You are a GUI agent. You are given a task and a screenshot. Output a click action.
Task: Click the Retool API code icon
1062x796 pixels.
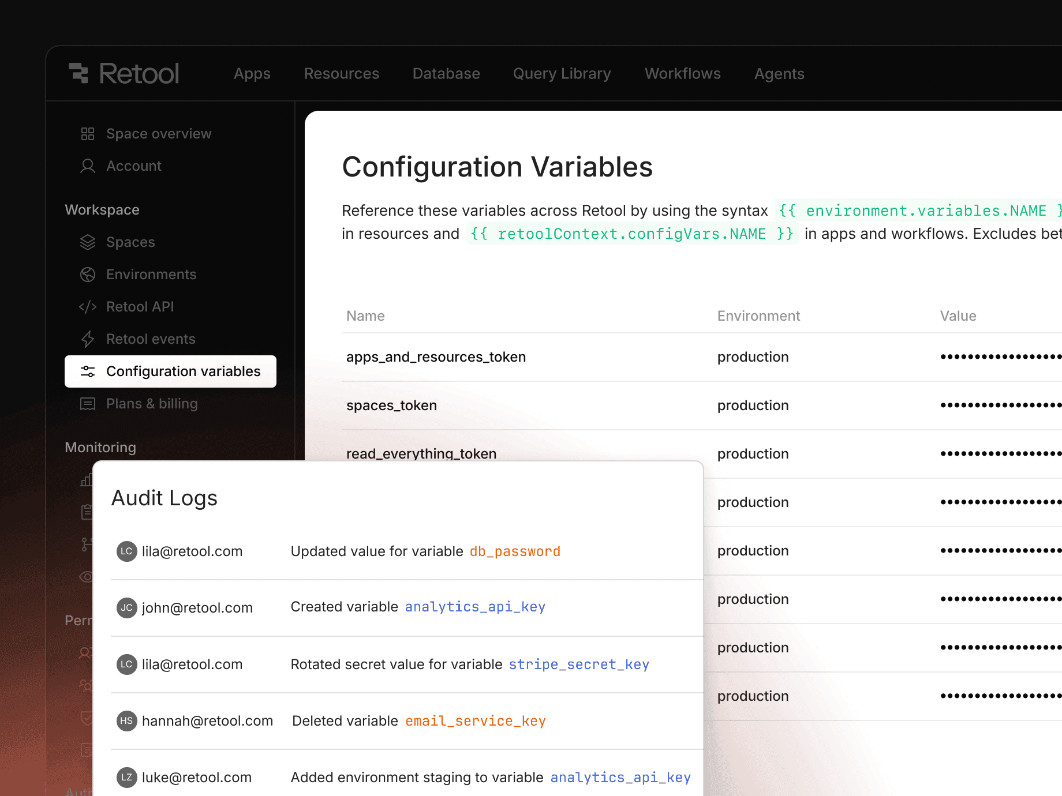[x=88, y=307]
